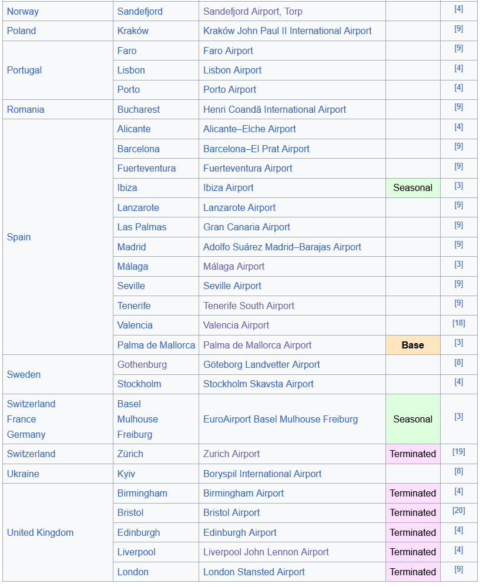Open the Alicante city link

point(134,129)
